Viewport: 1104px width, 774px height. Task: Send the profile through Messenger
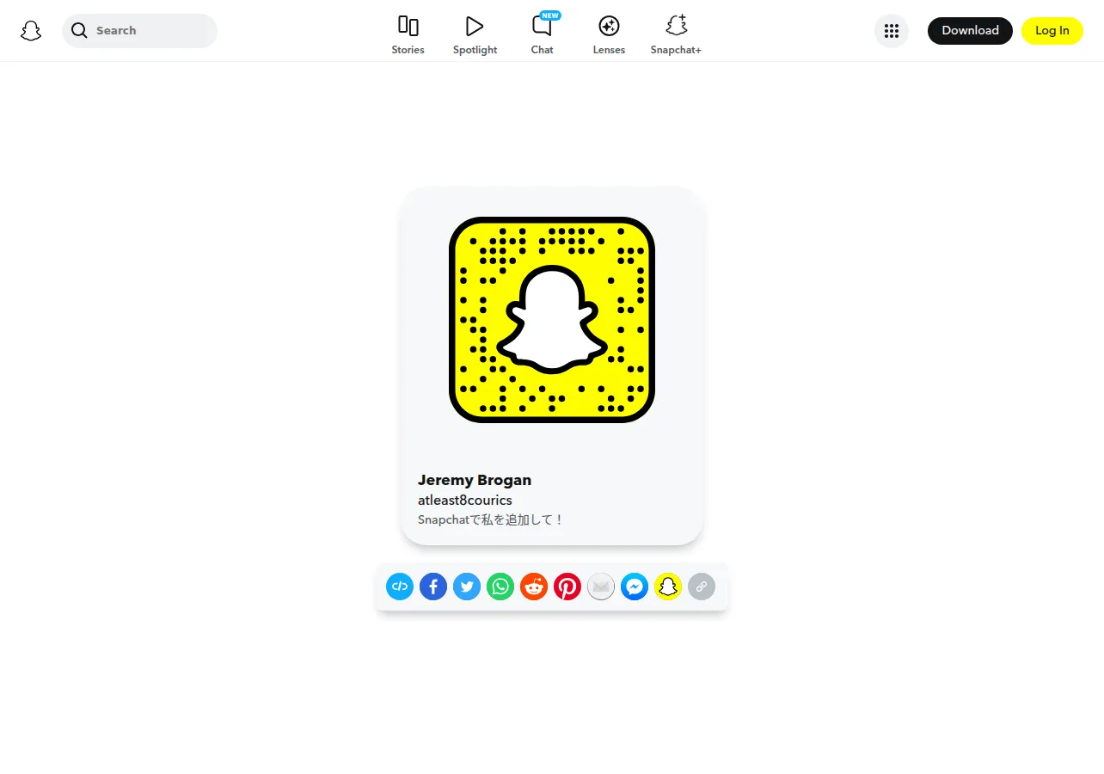(635, 587)
